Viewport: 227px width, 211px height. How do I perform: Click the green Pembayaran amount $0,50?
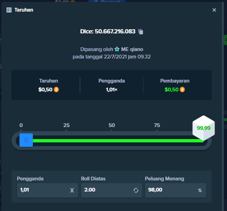[171, 90]
